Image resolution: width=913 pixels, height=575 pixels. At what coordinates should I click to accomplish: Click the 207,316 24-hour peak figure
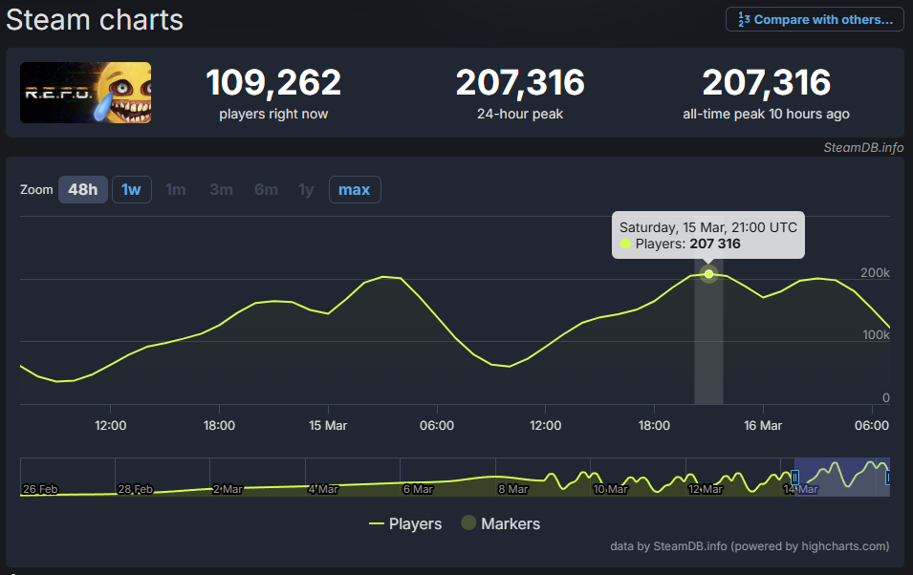(x=520, y=82)
